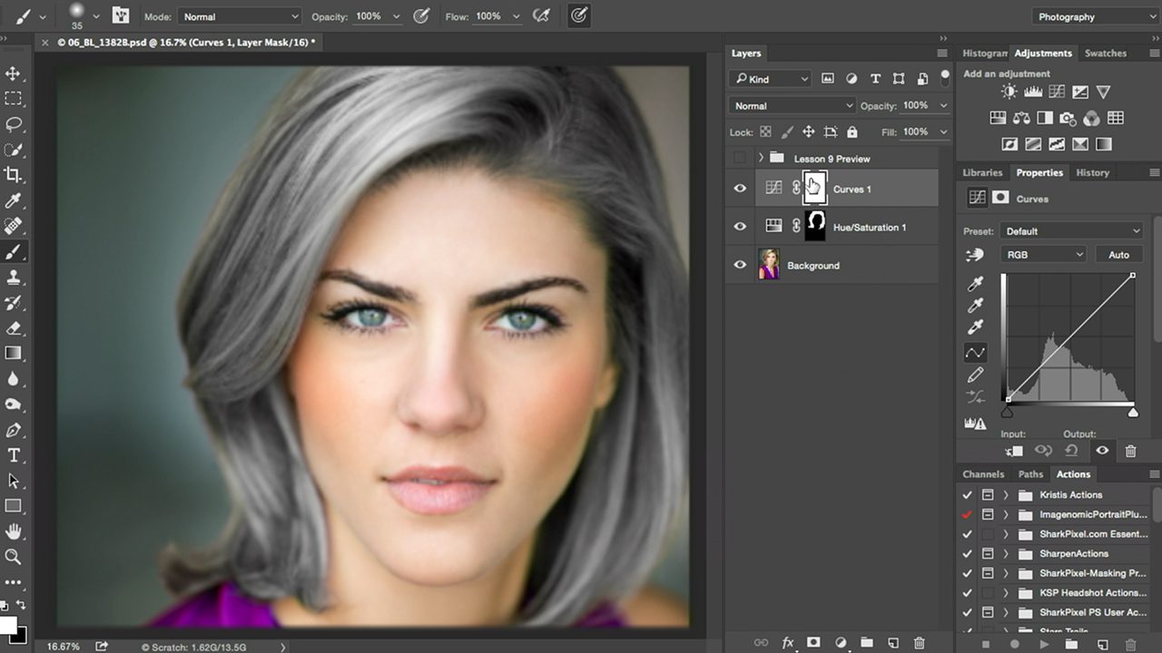Select the Crop tool
1162x653 pixels.
coord(14,175)
